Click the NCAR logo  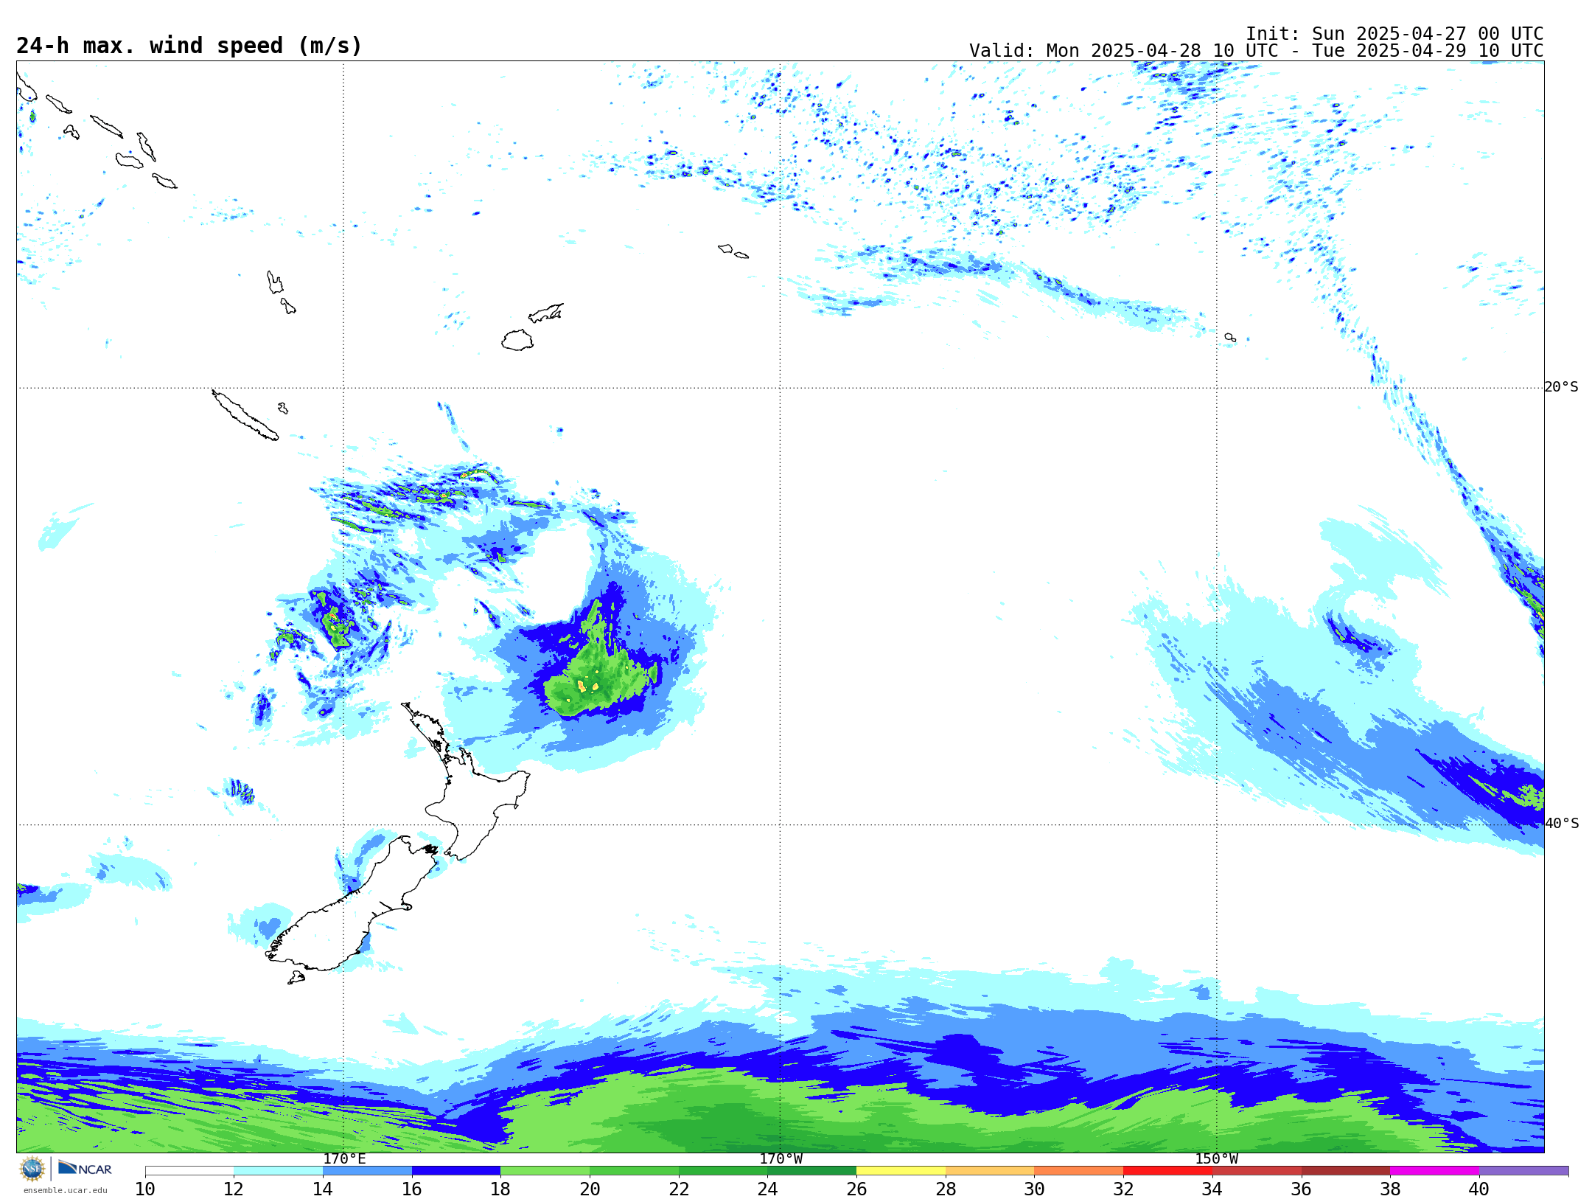pos(85,1168)
